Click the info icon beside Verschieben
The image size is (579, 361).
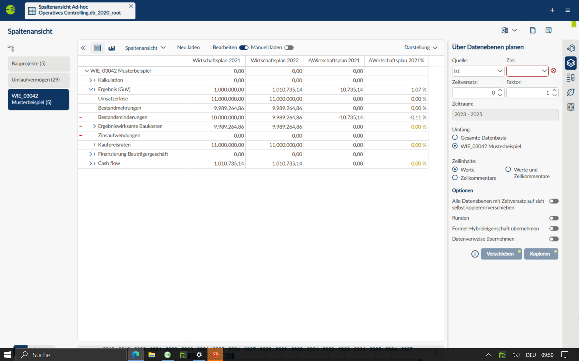coord(475,254)
